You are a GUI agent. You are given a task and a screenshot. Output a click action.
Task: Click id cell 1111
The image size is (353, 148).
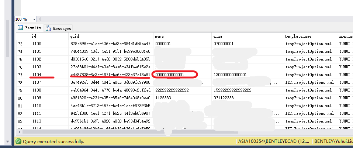click(x=49, y=114)
